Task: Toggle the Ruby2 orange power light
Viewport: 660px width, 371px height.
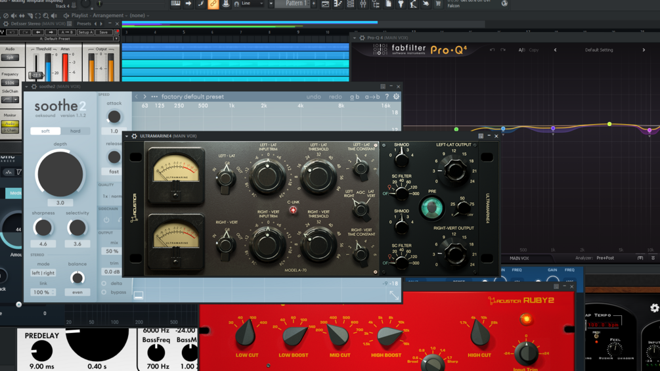Action: coord(526,319)
